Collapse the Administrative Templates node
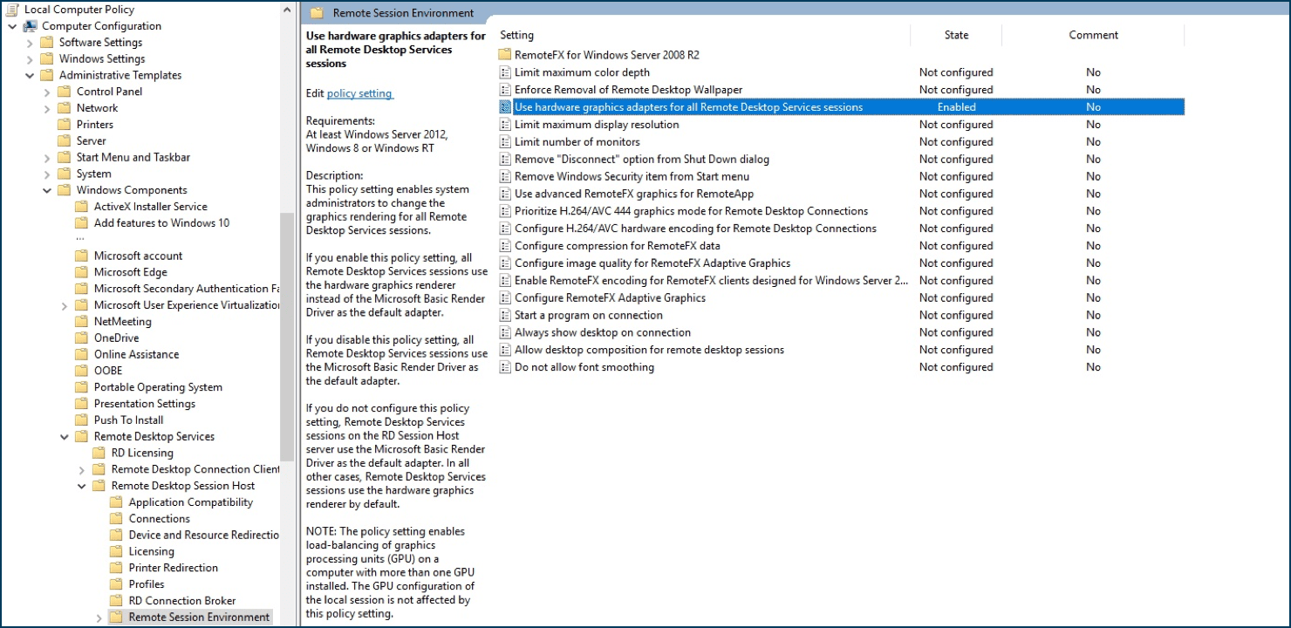The width and height of the screenshot is (1291, 628). click(x=30, y=75)
